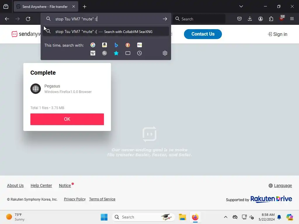The width and height of the screenshot is (299, 224).
Task: Show hidden system tray icons
Action: click(226, 217)
